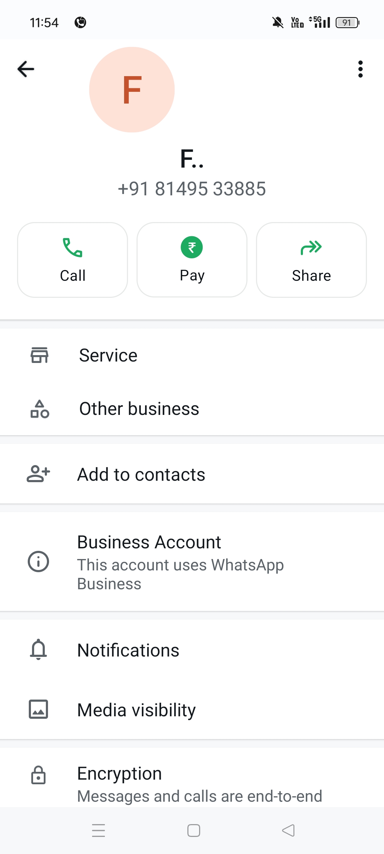The width and height of the screenshot is (384, 854).
Task: Tap the F profile picture avatar
Action: (132, 90)
